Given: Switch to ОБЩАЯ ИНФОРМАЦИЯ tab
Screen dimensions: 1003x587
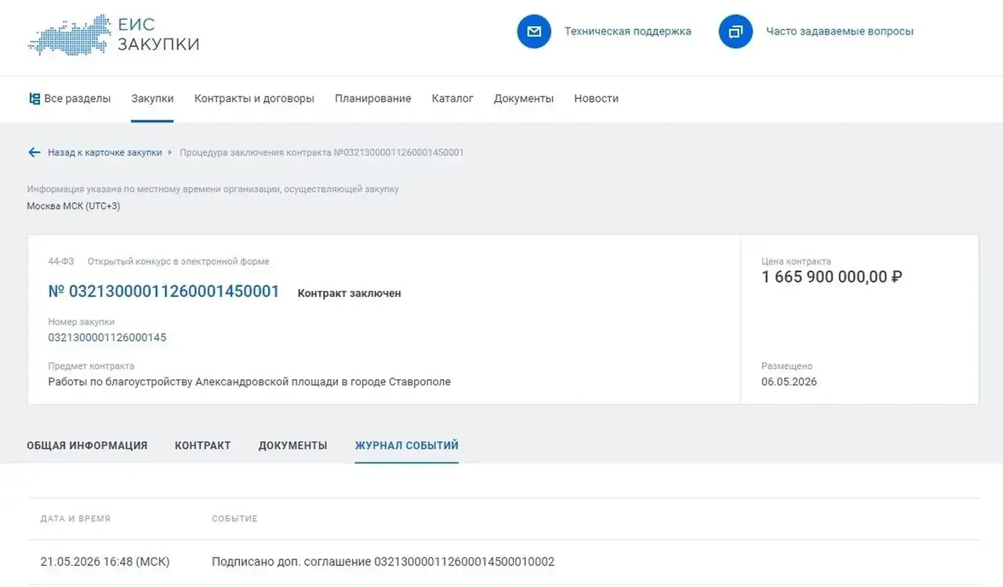Looking at the screenshot, I should 87,445.
